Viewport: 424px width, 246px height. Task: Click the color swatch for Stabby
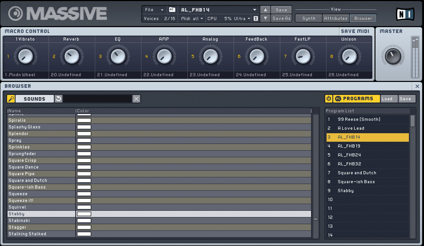(x=84, y=214)
